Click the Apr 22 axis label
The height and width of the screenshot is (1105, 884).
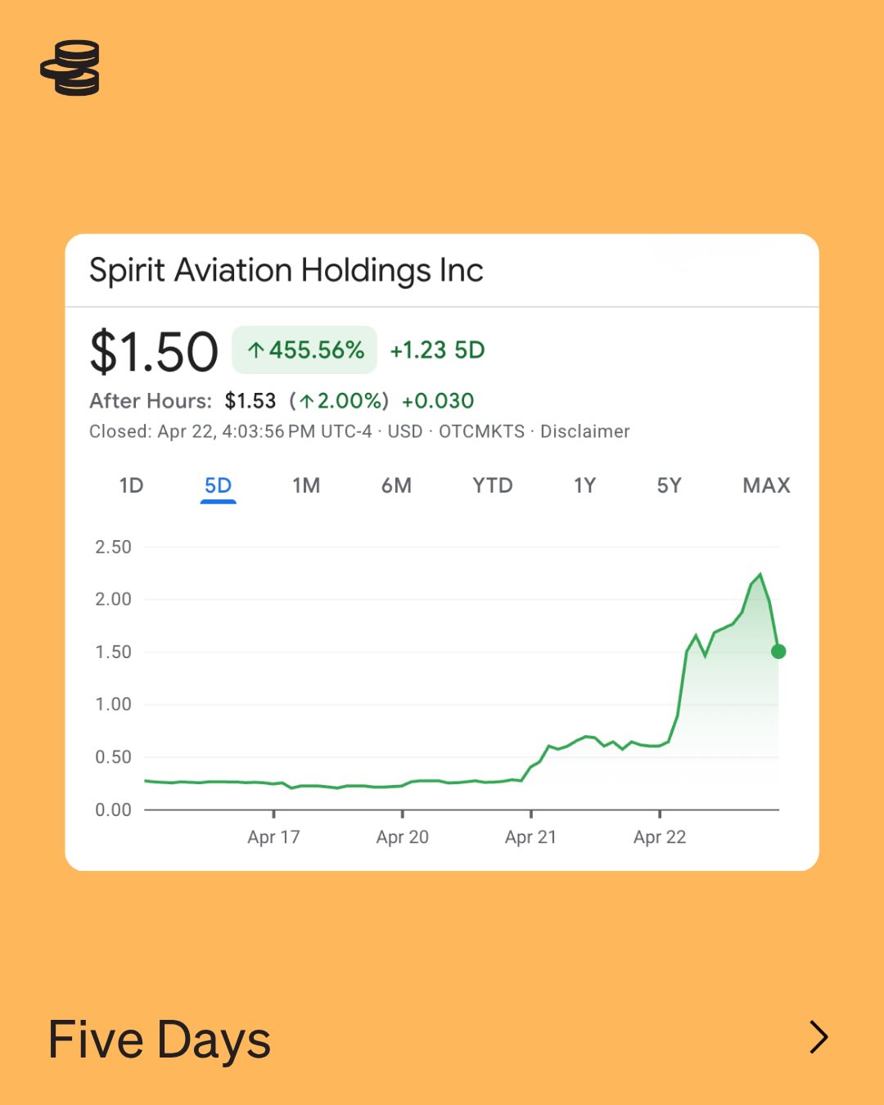(660, 837)
